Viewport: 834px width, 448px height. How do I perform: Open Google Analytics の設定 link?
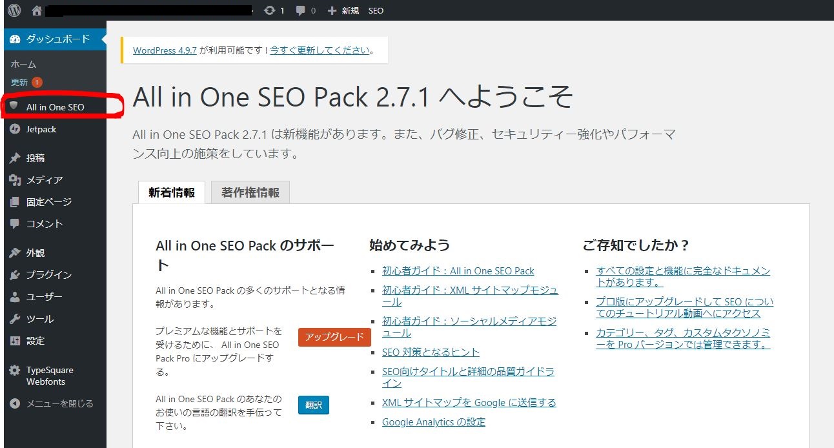434,422
